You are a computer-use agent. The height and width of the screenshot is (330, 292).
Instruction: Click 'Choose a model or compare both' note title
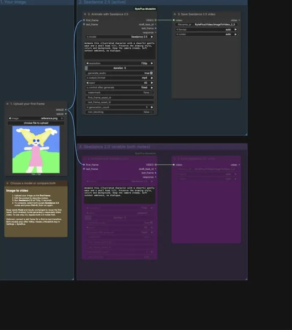click(33, 183)
